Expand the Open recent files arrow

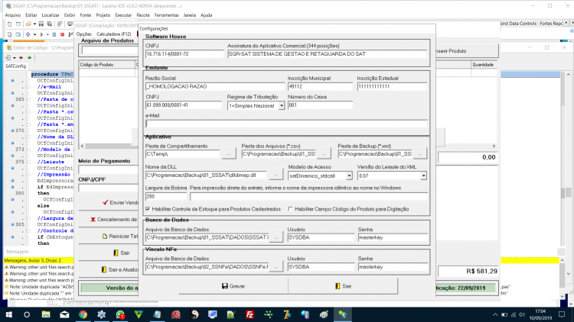[x=34, y=24]
